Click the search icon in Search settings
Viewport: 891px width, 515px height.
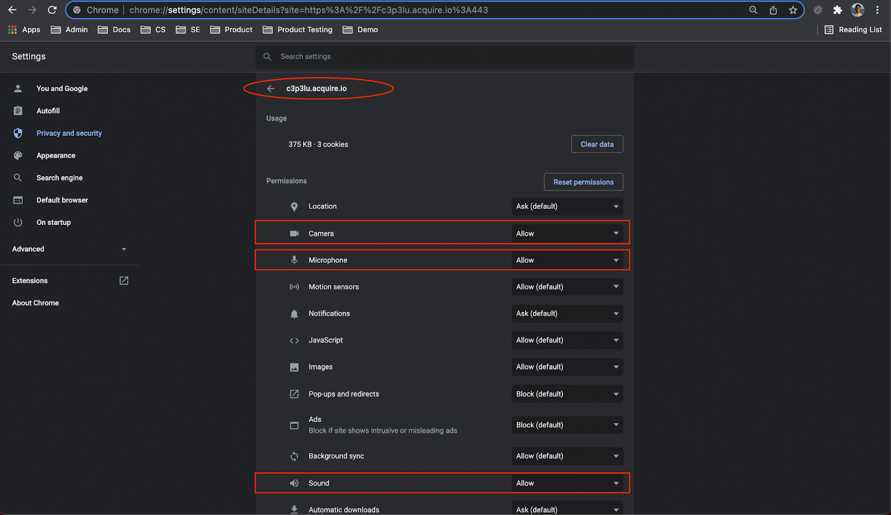pyautogui.click(x=267, y=57)
